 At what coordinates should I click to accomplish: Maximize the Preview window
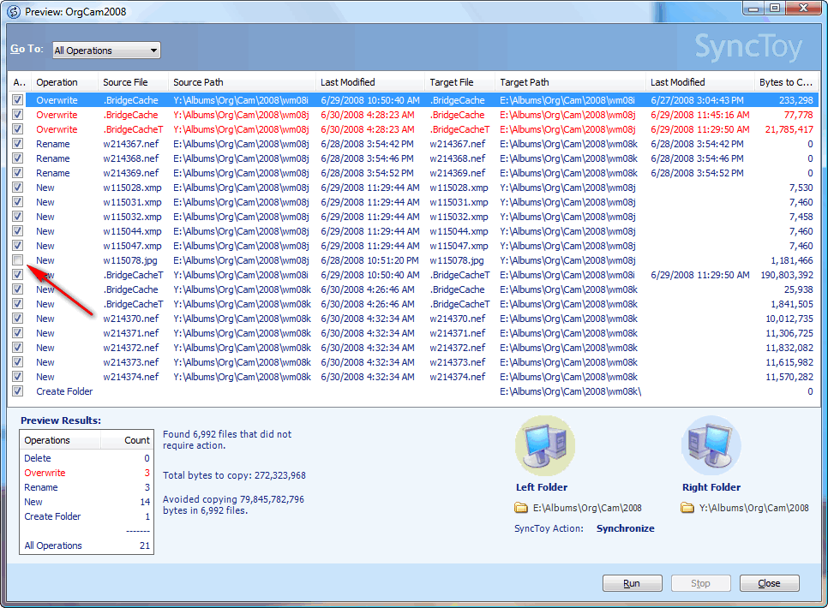click(x=775, y=8)
